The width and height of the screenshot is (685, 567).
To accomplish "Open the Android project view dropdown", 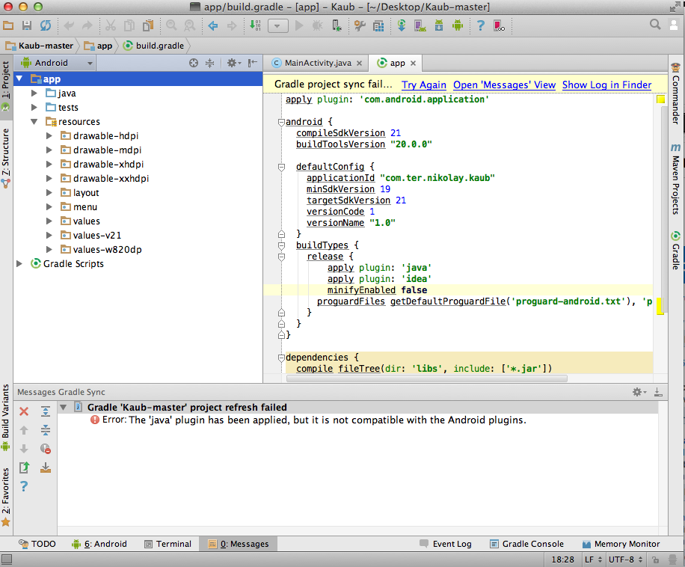I will [x=57, y=63].
